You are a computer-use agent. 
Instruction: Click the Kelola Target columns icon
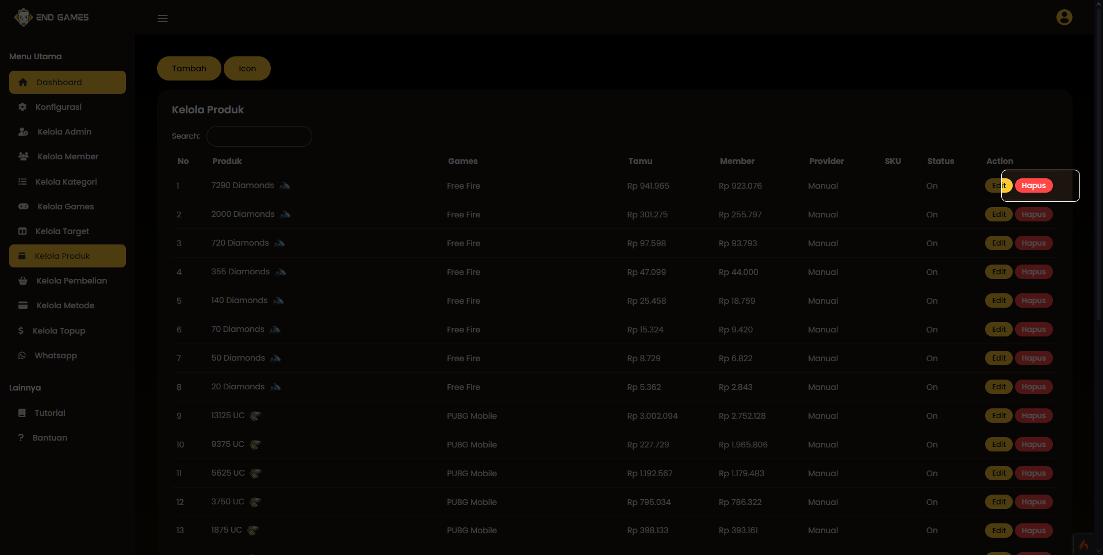pos(22,231)
